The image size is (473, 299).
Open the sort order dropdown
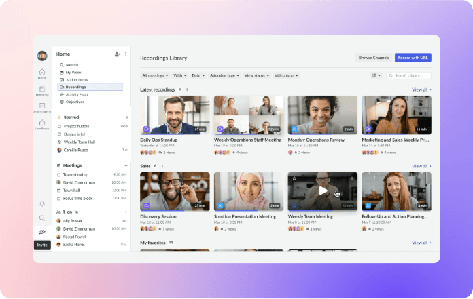click(x=376, y=75)
